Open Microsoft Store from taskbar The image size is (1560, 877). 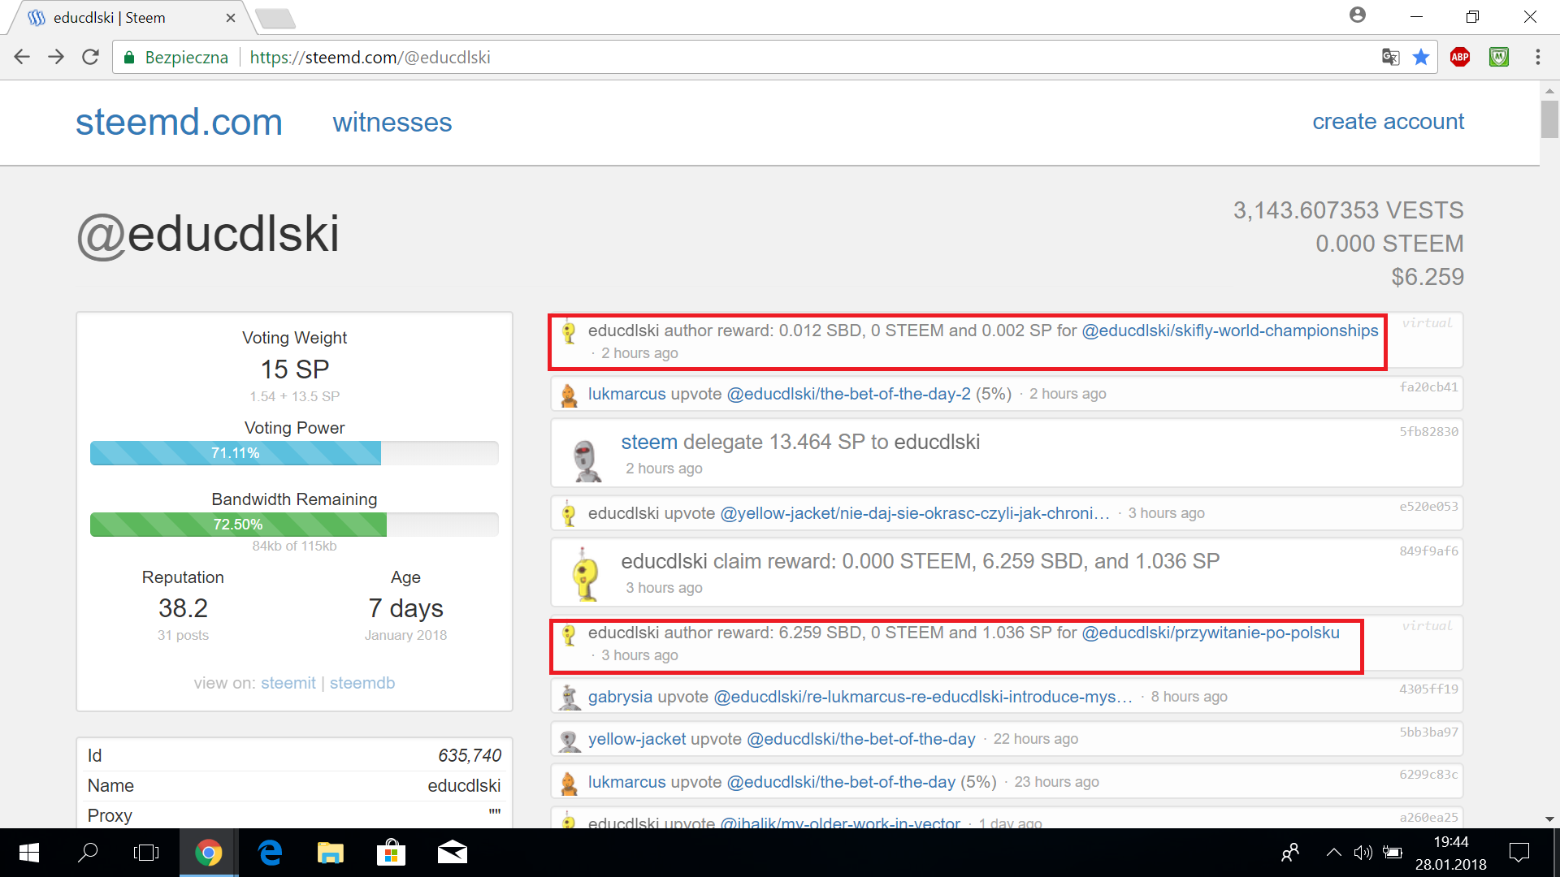tap(391, 853)
